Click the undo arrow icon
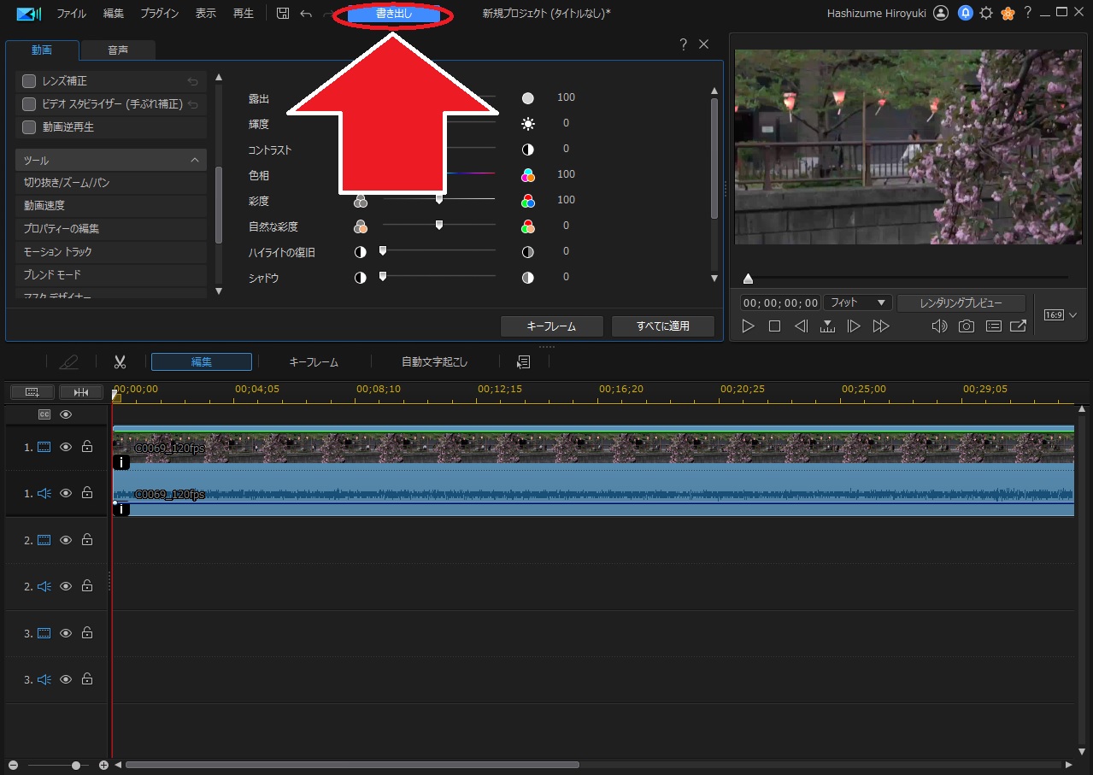 pos(306,14)
